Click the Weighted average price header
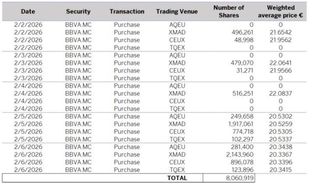The height and width of the screenshot is (184, 309). [280, 11]
